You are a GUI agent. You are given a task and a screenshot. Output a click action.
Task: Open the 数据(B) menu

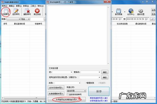(26, 6)
